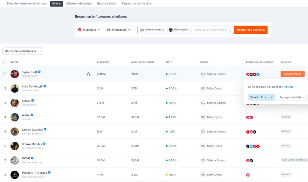308x182 pixels.
Task: Click the 72.5M followers value
Action: coord(101,146)
